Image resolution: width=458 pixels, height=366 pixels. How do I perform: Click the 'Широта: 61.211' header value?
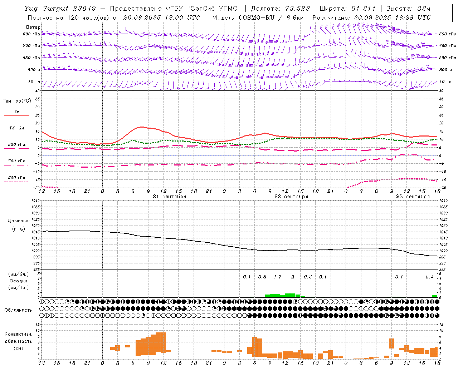[x=347, y=9]
